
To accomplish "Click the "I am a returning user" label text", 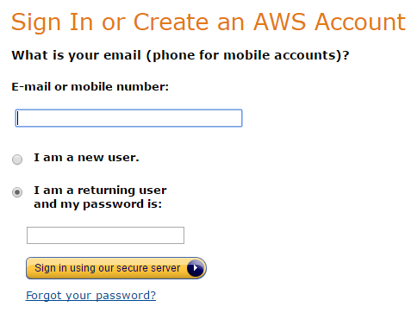I will (100, 191).
